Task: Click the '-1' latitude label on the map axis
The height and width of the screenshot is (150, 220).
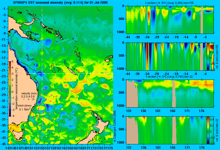Action: (4, 9)
